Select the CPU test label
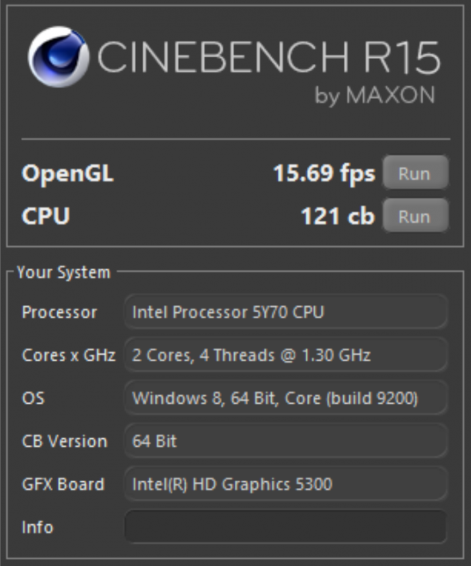 tap(46, 217)
